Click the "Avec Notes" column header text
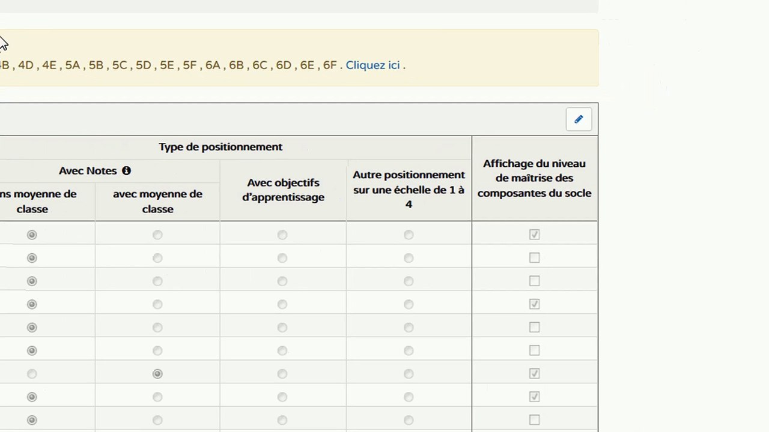 [88, 171]
